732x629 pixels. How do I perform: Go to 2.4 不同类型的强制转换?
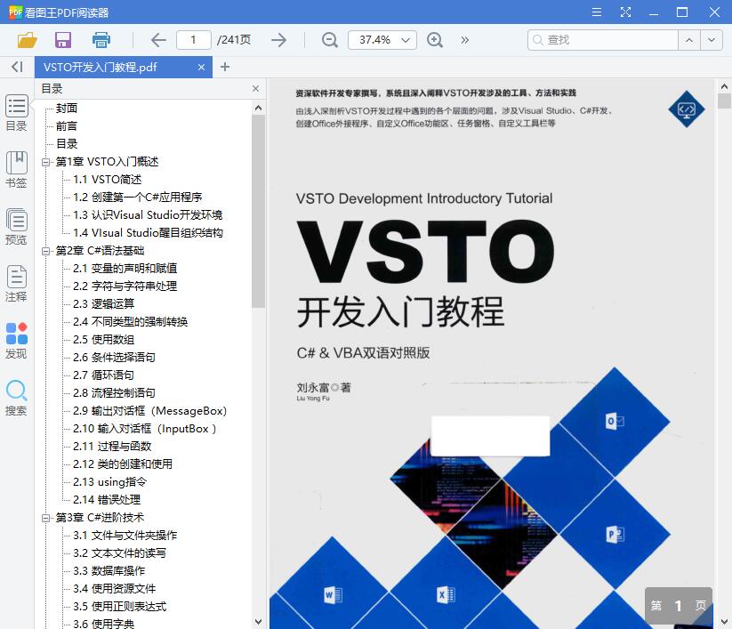coord(130,322)
